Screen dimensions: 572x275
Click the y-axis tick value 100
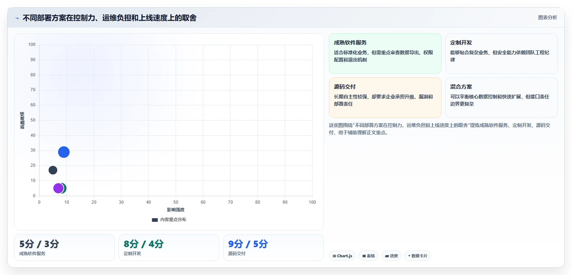point(32,45)
